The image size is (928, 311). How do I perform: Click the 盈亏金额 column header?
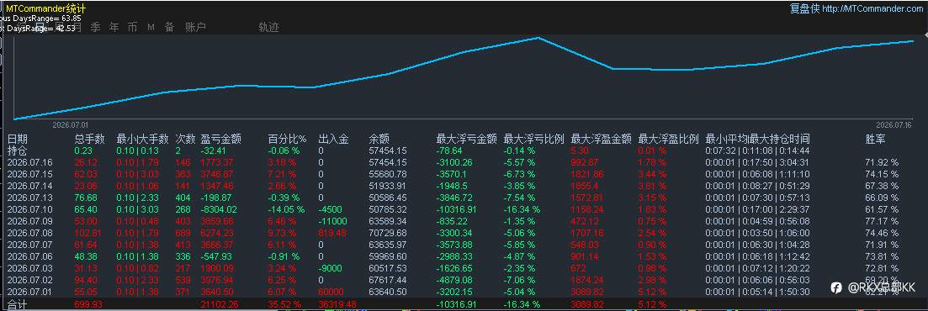point(221,139)
